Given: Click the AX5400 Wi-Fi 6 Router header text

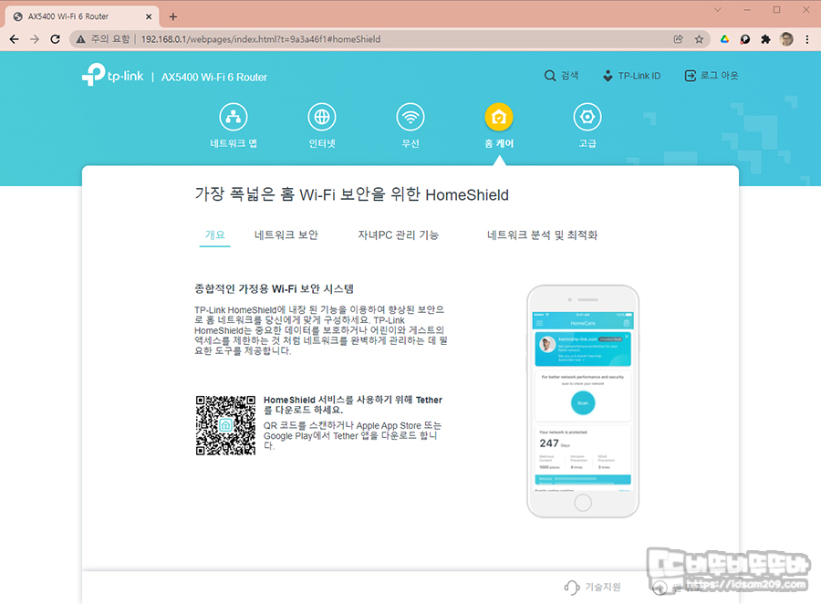Looking at the screenshot, I should (x=214, y=77).
